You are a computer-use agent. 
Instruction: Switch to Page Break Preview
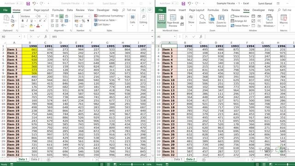coord(173,21)
